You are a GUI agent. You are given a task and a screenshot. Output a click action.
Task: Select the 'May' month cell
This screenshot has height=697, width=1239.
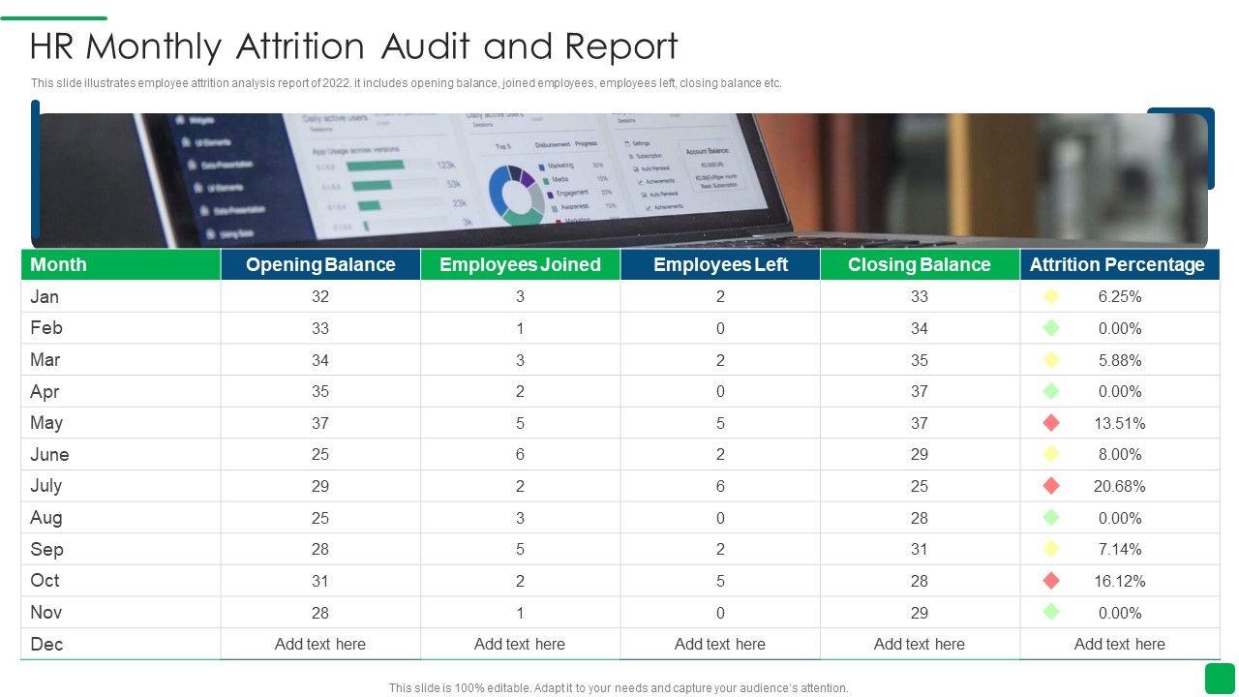click(121, 422)
